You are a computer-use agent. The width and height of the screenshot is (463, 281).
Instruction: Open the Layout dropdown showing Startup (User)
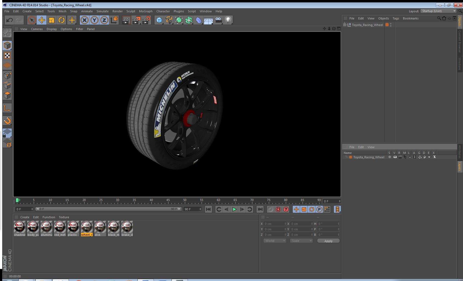coord(438,11)
